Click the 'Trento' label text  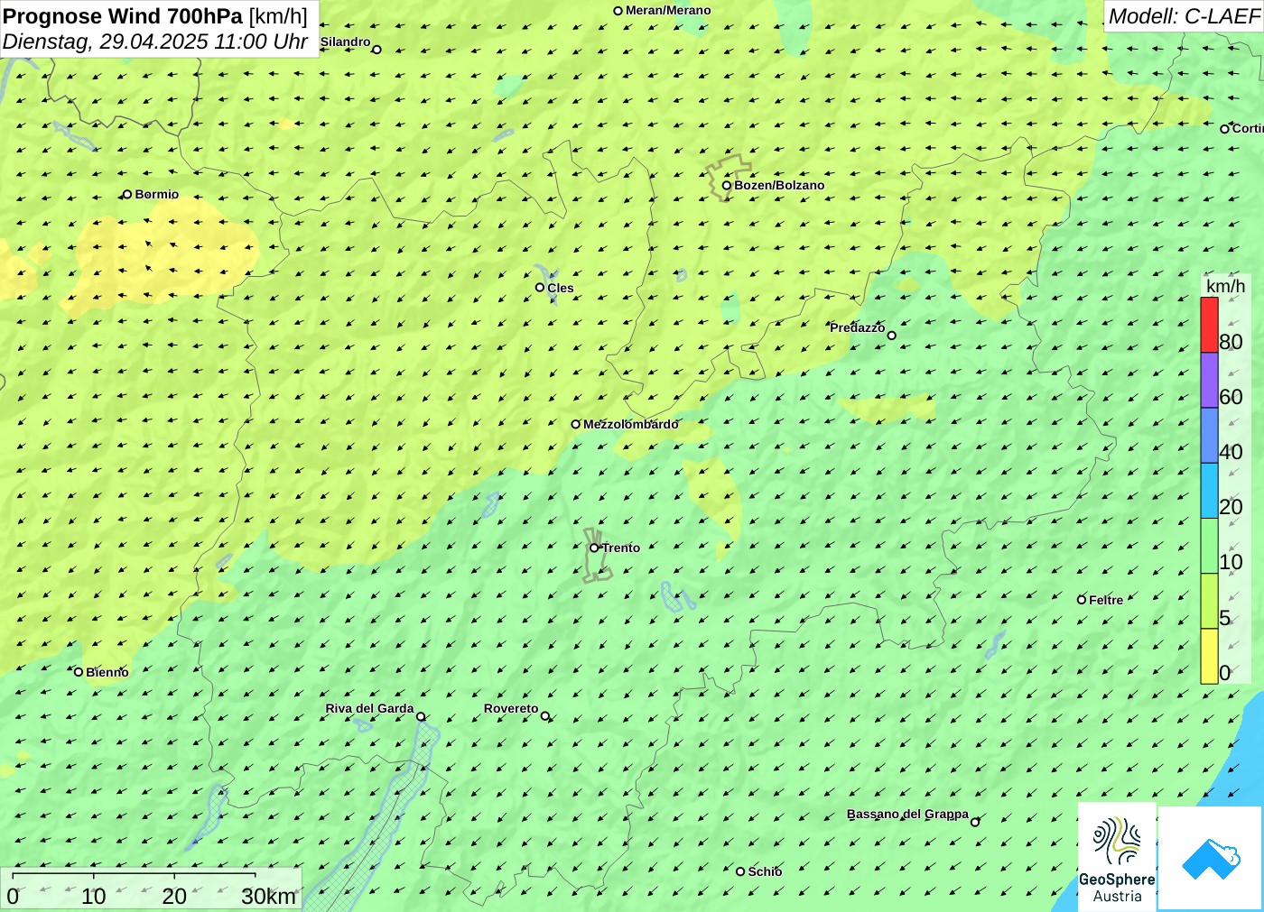coord(621,548)
